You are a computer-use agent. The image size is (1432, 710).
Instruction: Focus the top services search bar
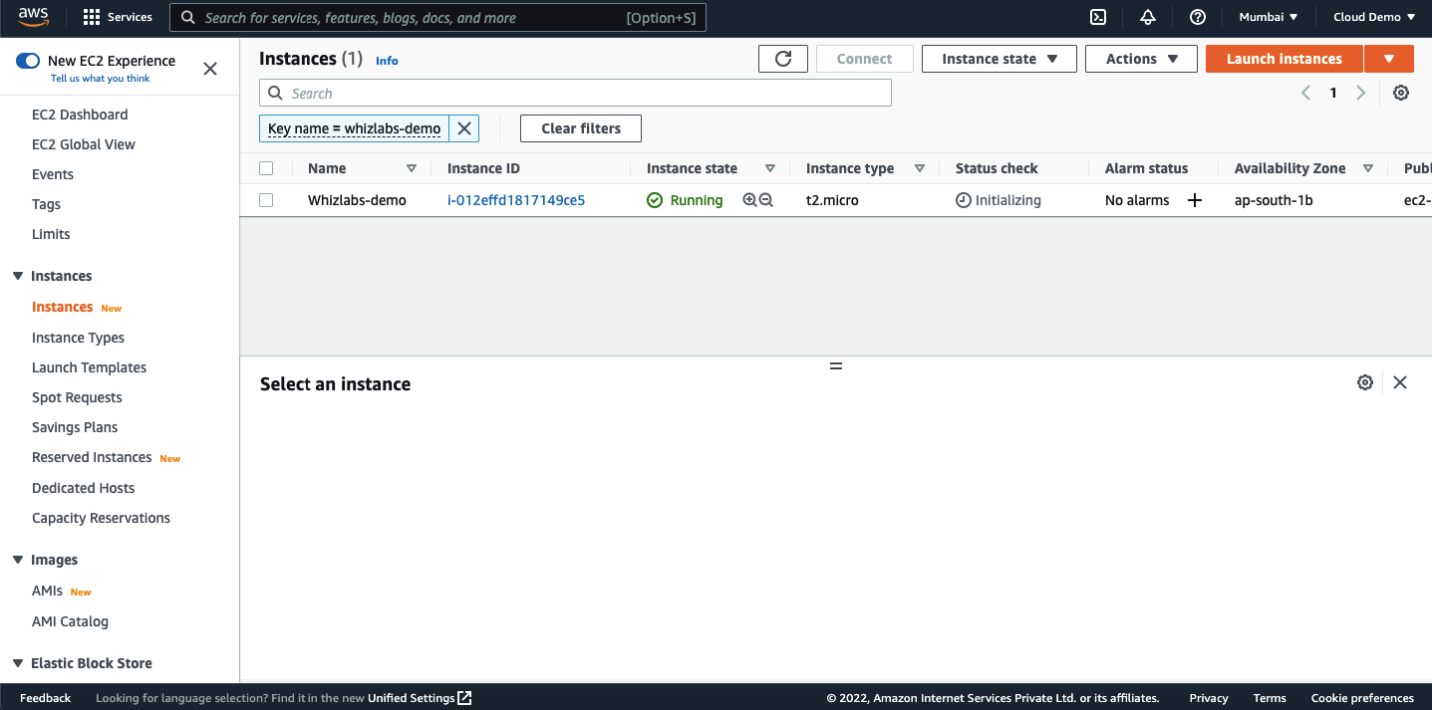pos(438,18)
